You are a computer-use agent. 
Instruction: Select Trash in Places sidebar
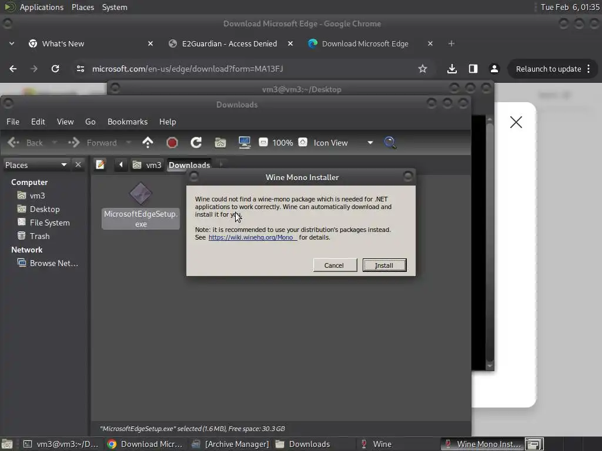tap(39, 236)
